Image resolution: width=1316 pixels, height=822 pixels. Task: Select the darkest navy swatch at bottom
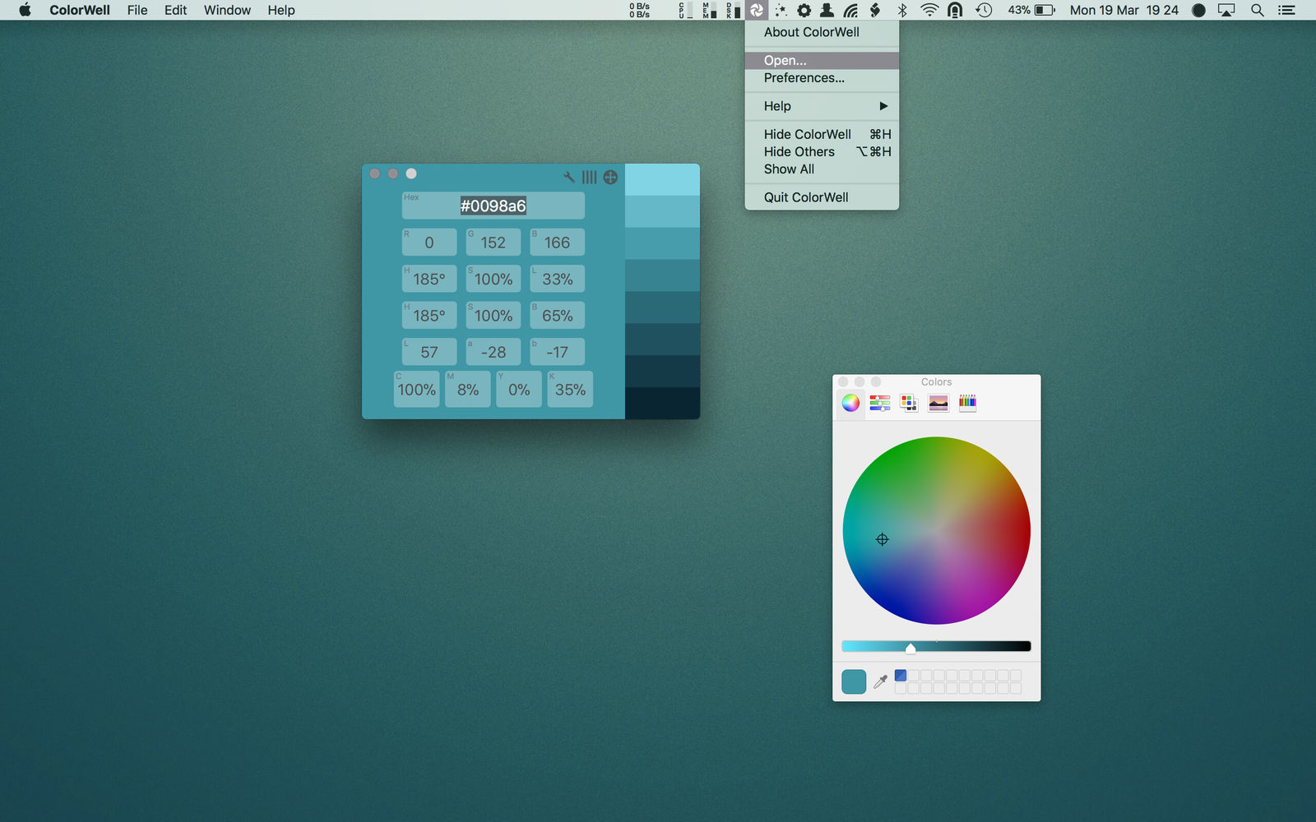click(662, 403)
